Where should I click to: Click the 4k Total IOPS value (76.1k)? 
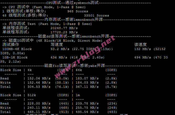[x=62, y=87]
